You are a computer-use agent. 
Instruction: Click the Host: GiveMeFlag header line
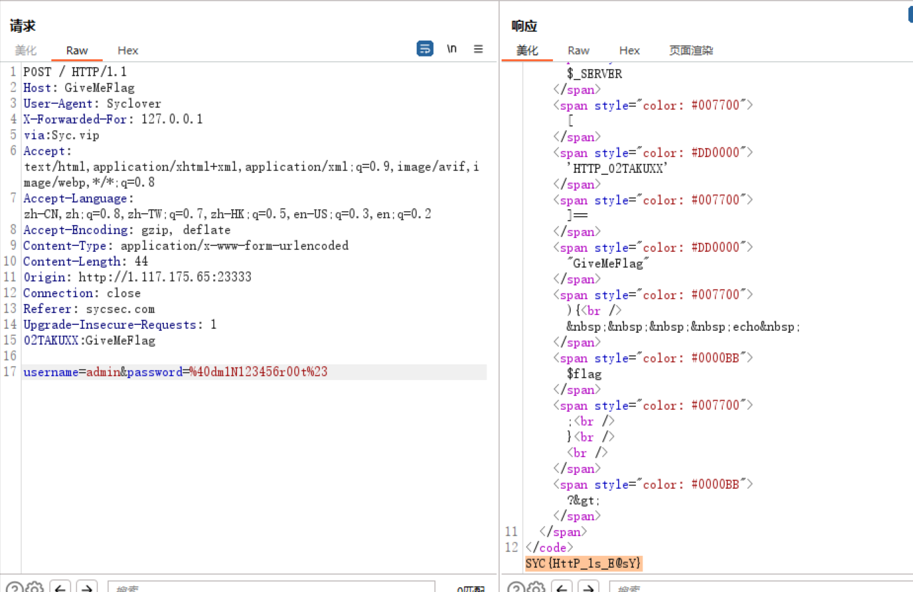click(79, 87)
